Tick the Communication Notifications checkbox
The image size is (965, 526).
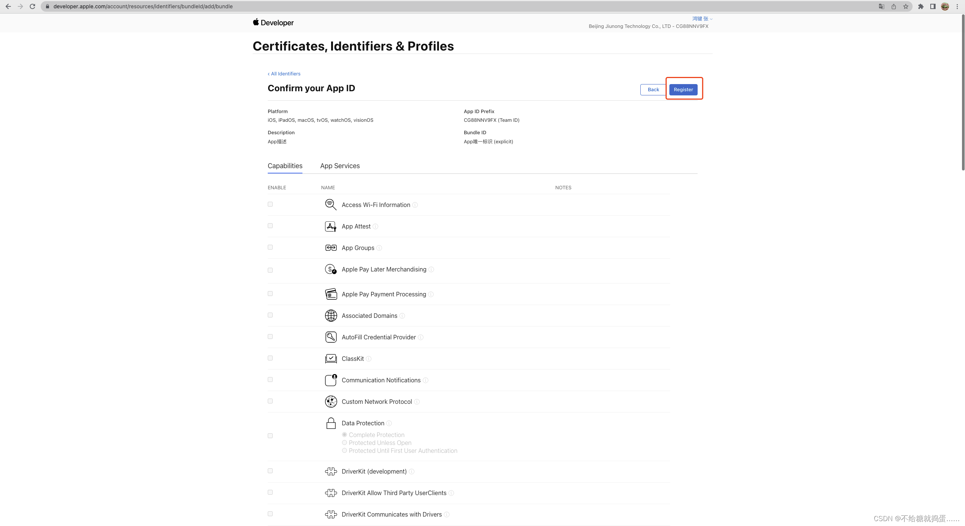tap(270, 380)
